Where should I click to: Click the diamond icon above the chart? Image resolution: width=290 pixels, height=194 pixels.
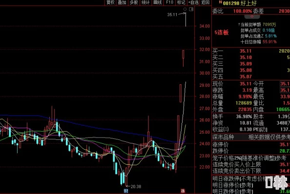[185, 9]
